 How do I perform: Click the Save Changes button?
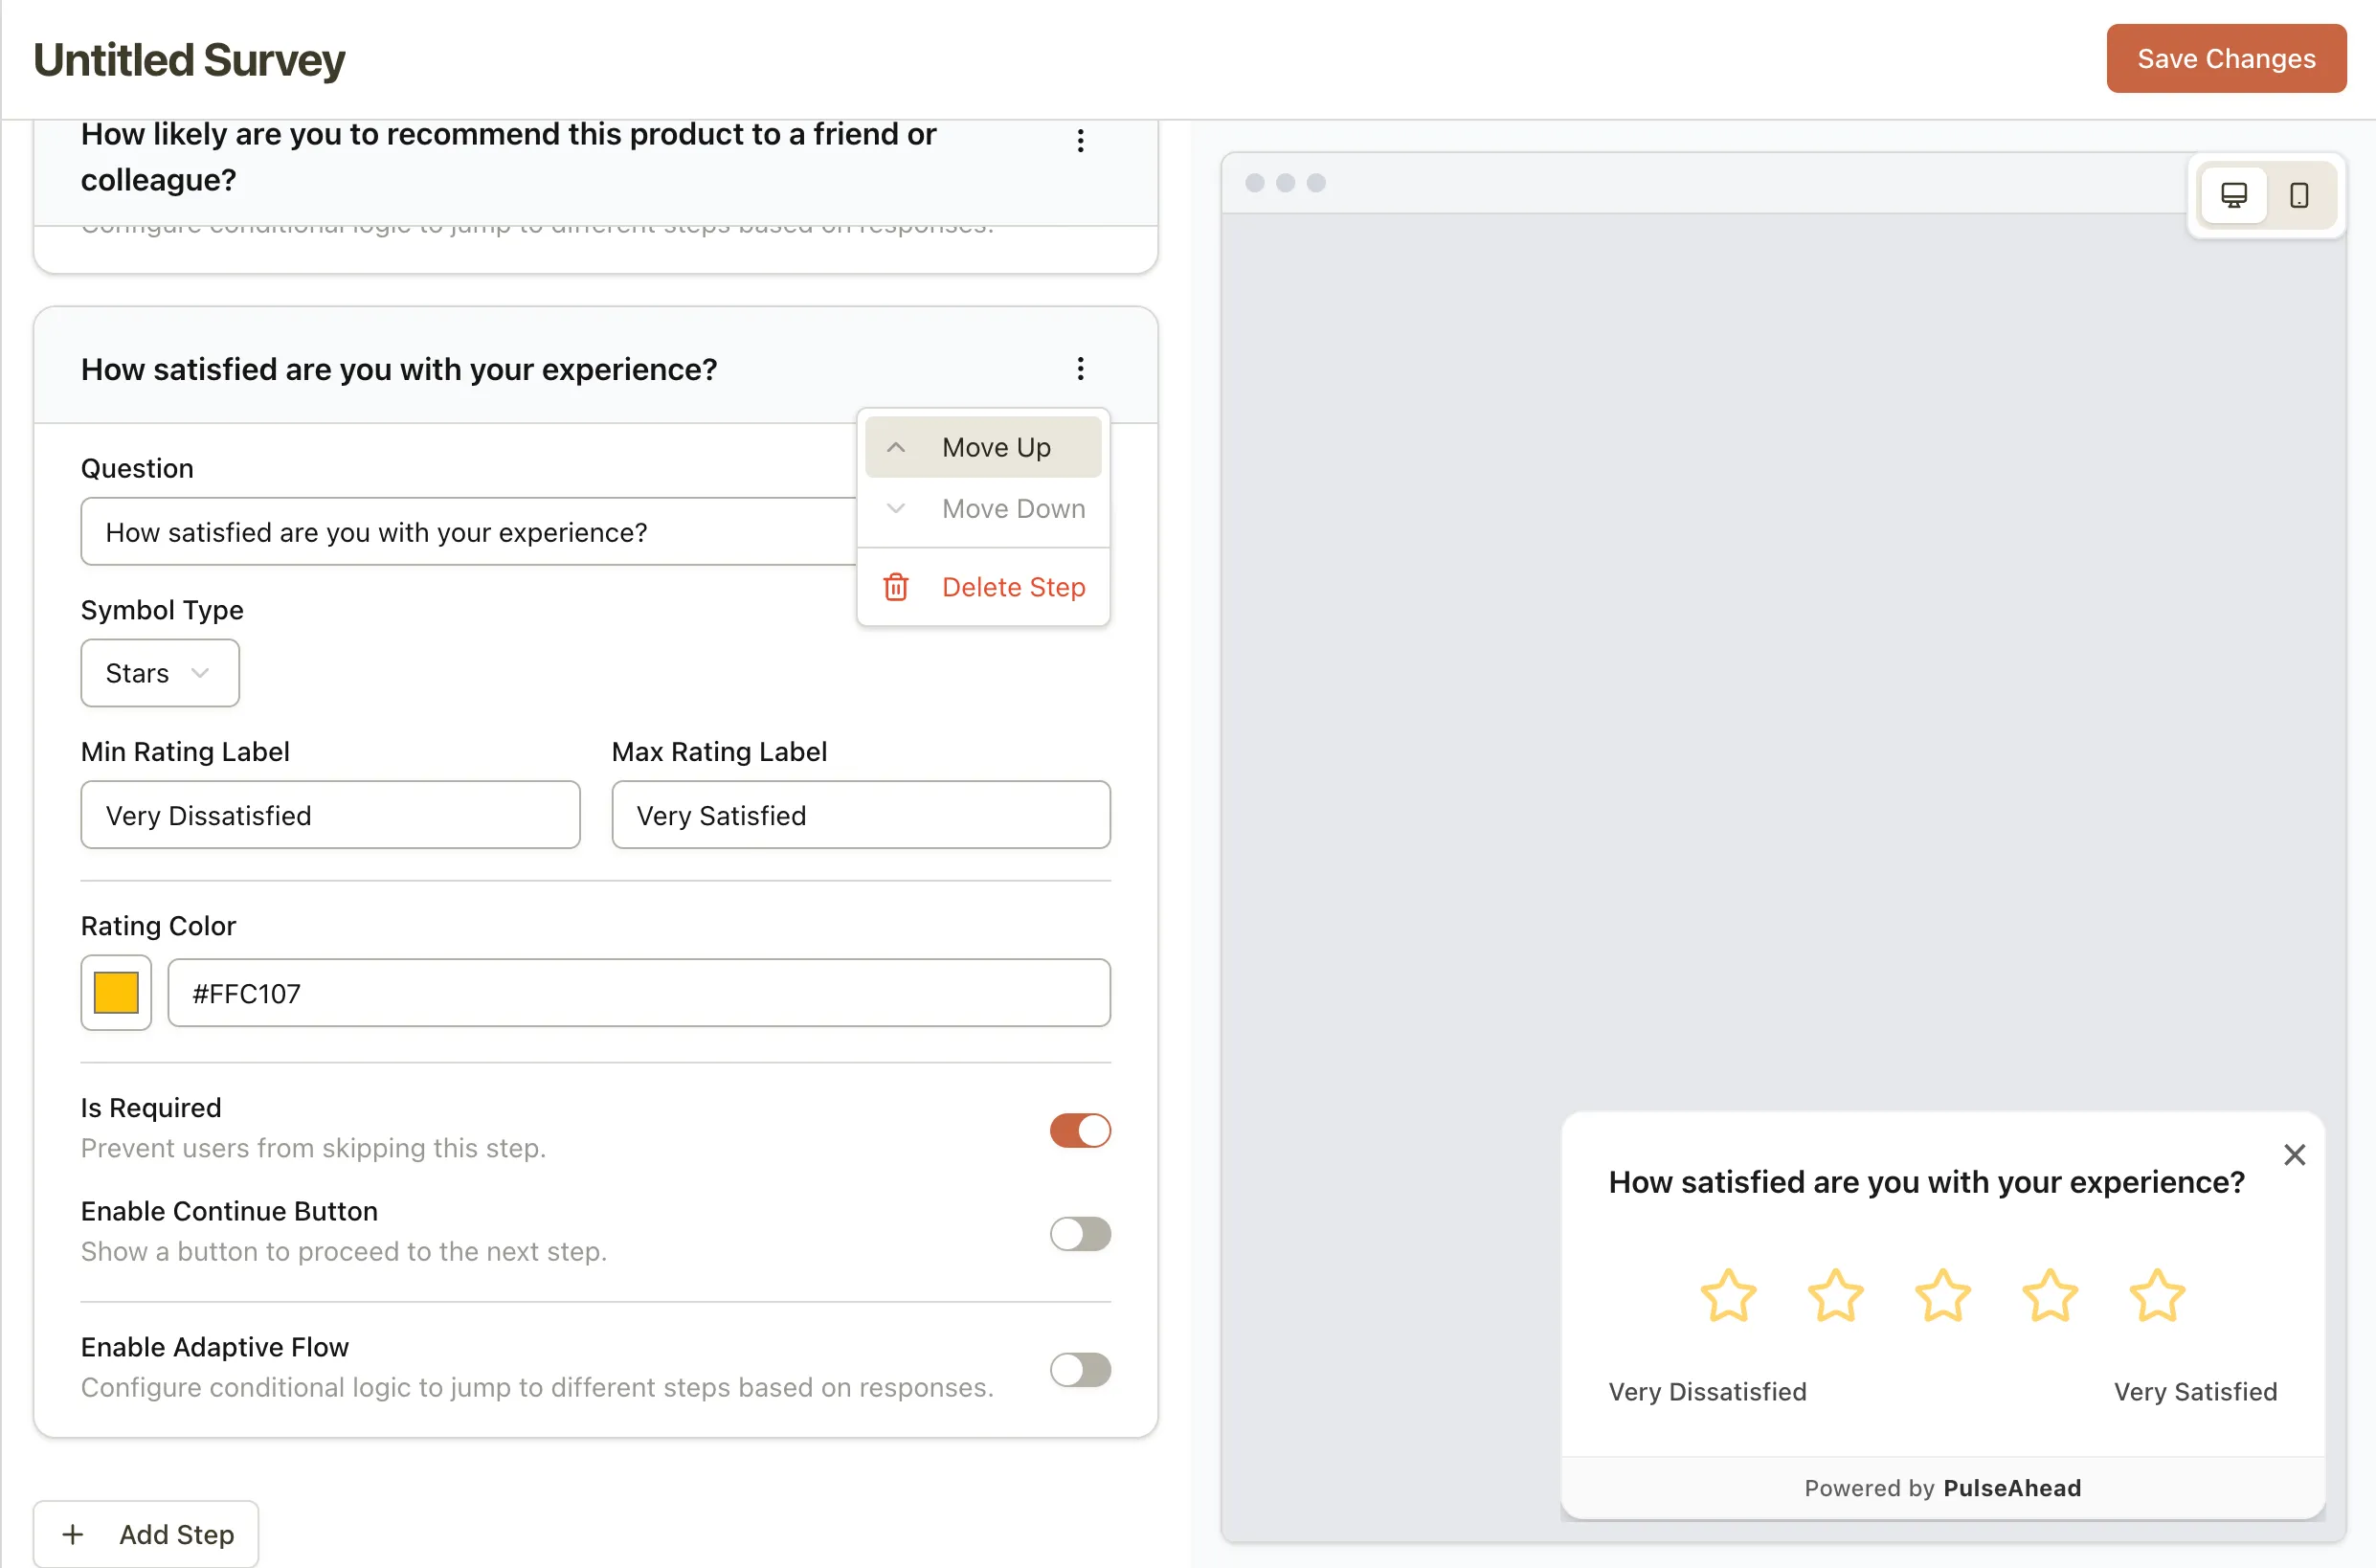(x=2225, y=58)
